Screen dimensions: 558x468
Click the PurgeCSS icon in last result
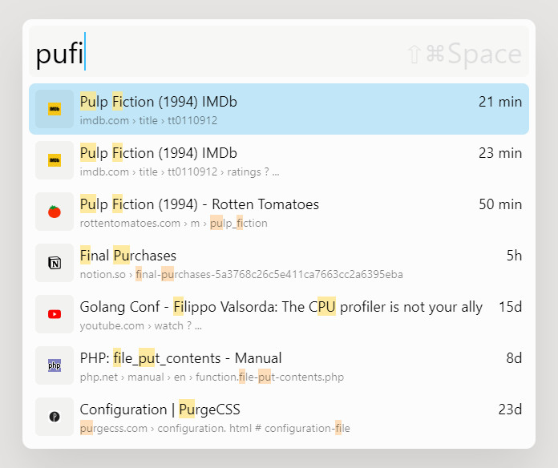55,417
